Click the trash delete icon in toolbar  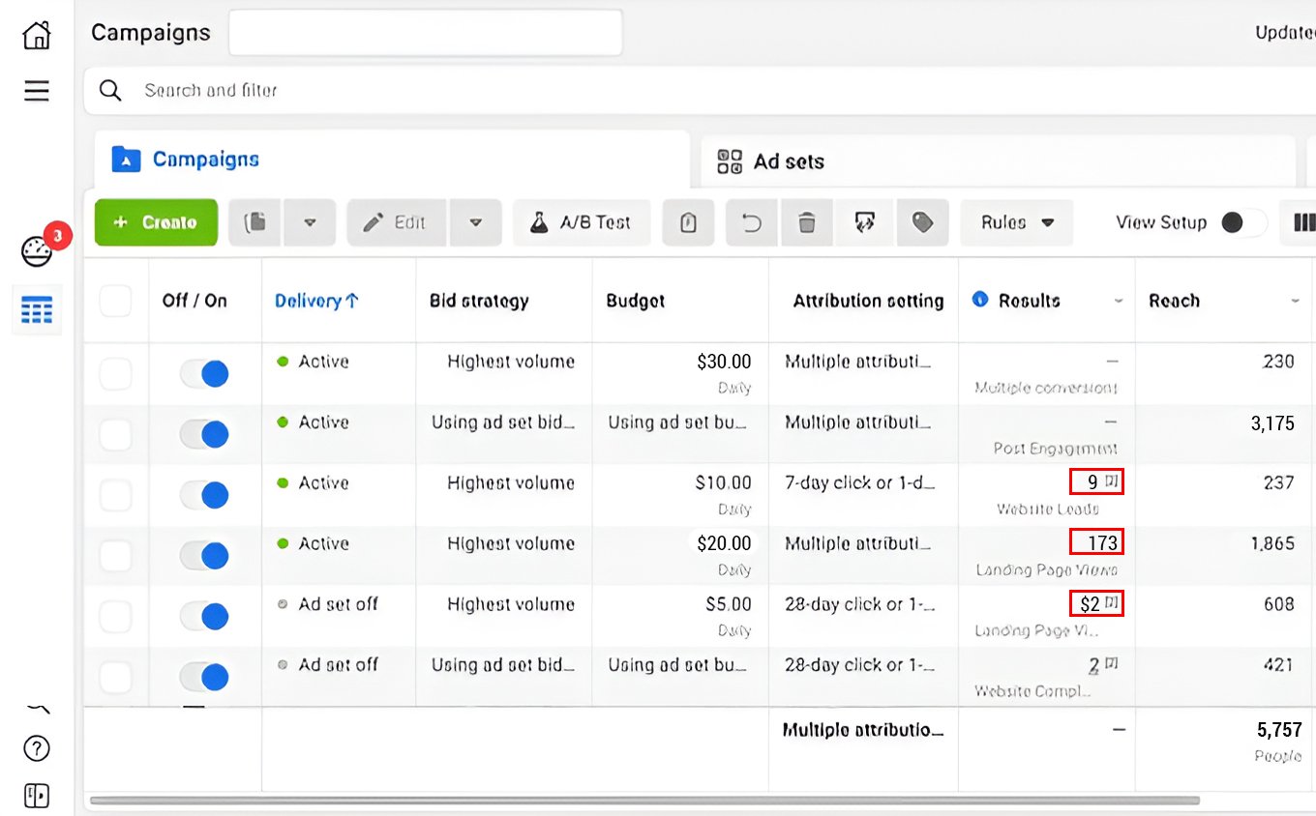coord(806,222)
